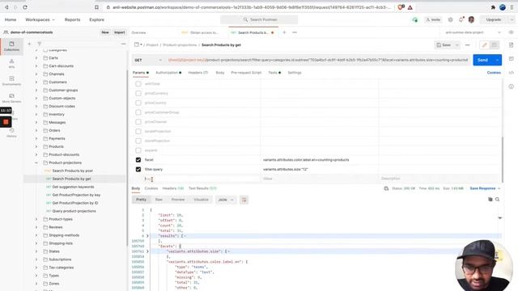Screen dimensions: 518x291
Task: Open the user avatar menu
Action: pyautogui.click(x=471, y=19)
